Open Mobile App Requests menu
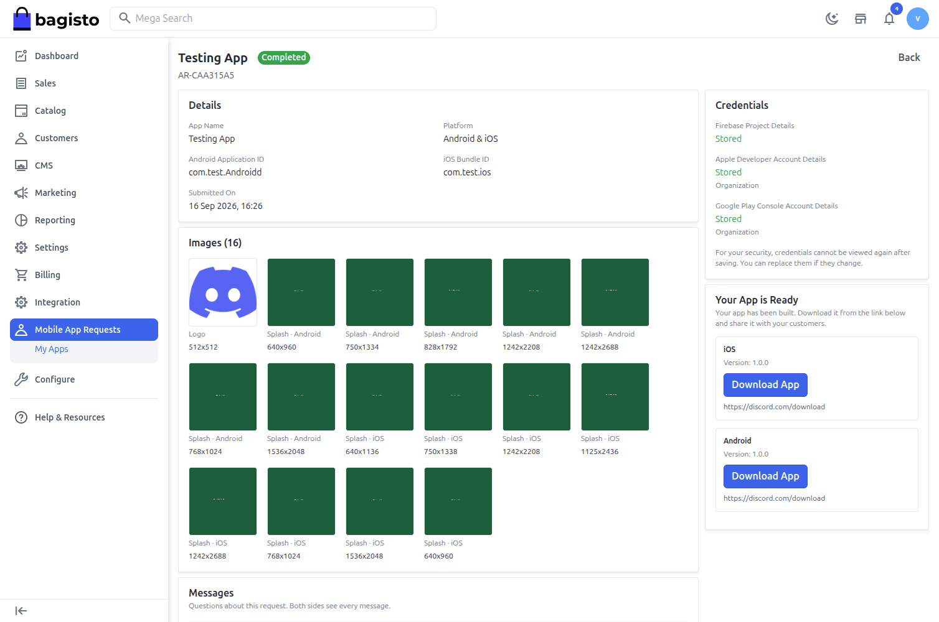Screen dimensions: 939x622 pyautogui.click(x=84, y=330)
